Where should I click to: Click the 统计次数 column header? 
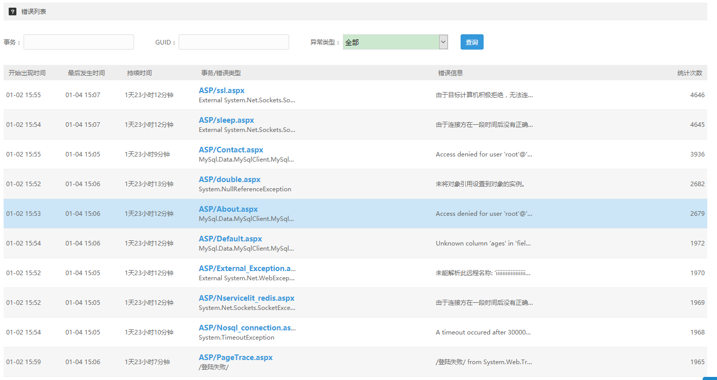pos(690,73)
